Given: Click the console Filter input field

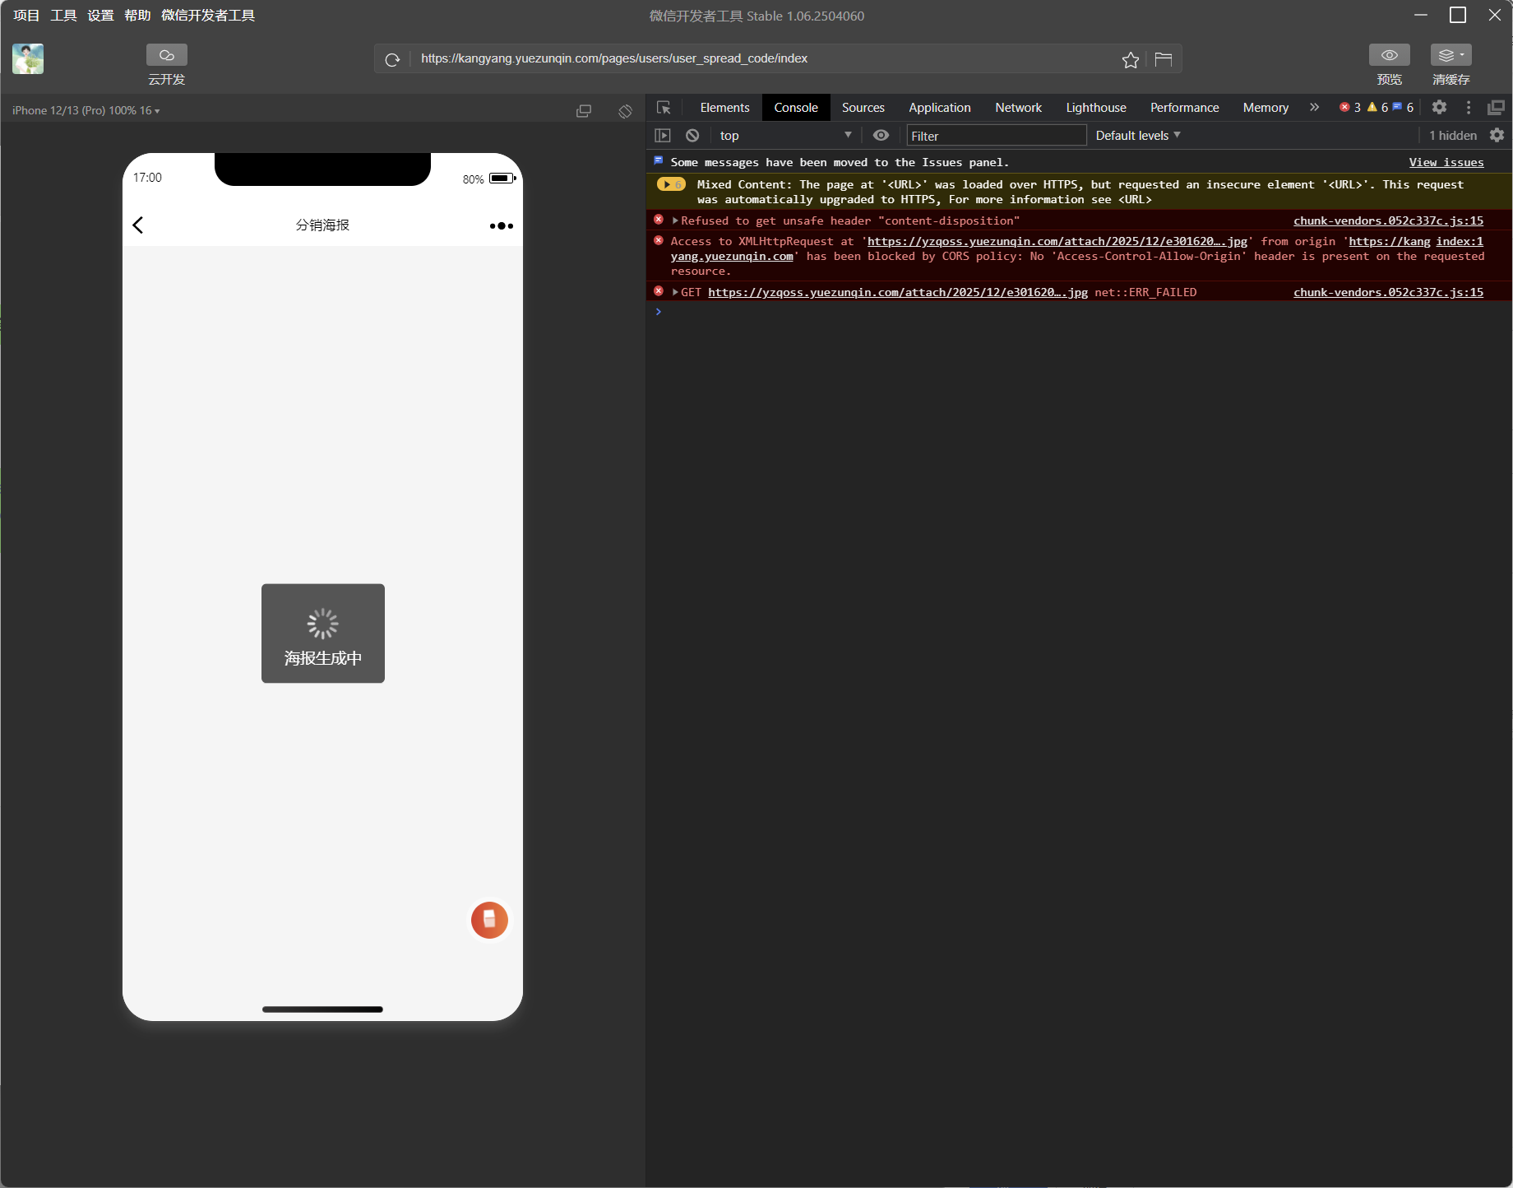Looking at the screenshot, I should tap(995, 136).
